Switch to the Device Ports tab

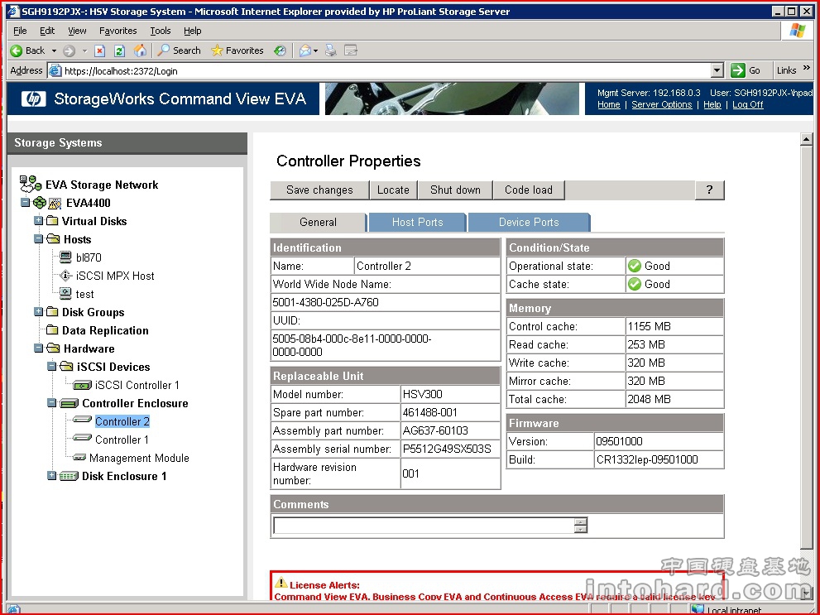(529, 223)
